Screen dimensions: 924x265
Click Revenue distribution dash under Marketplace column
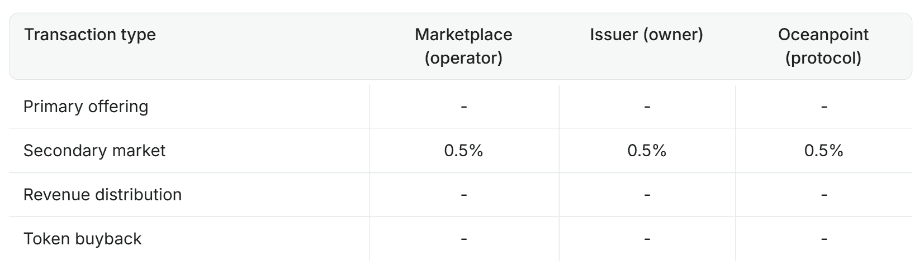click(x=463, y=195)
